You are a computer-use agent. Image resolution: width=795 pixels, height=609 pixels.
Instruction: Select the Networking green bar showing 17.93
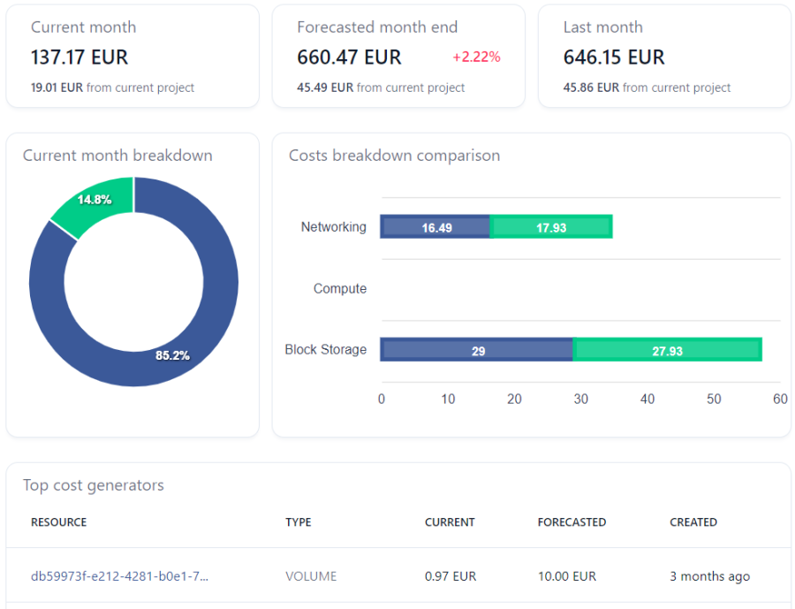(551, 226)
